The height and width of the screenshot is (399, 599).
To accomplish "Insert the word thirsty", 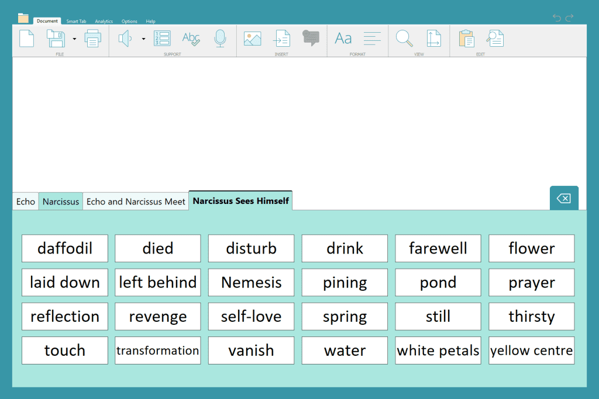I will coord(531,316).
